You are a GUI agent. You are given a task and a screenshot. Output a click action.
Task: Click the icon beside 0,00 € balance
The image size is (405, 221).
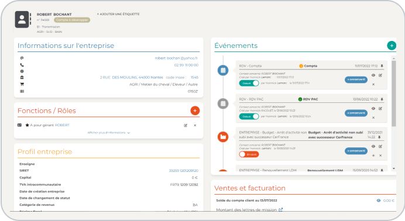pos(379,201)
